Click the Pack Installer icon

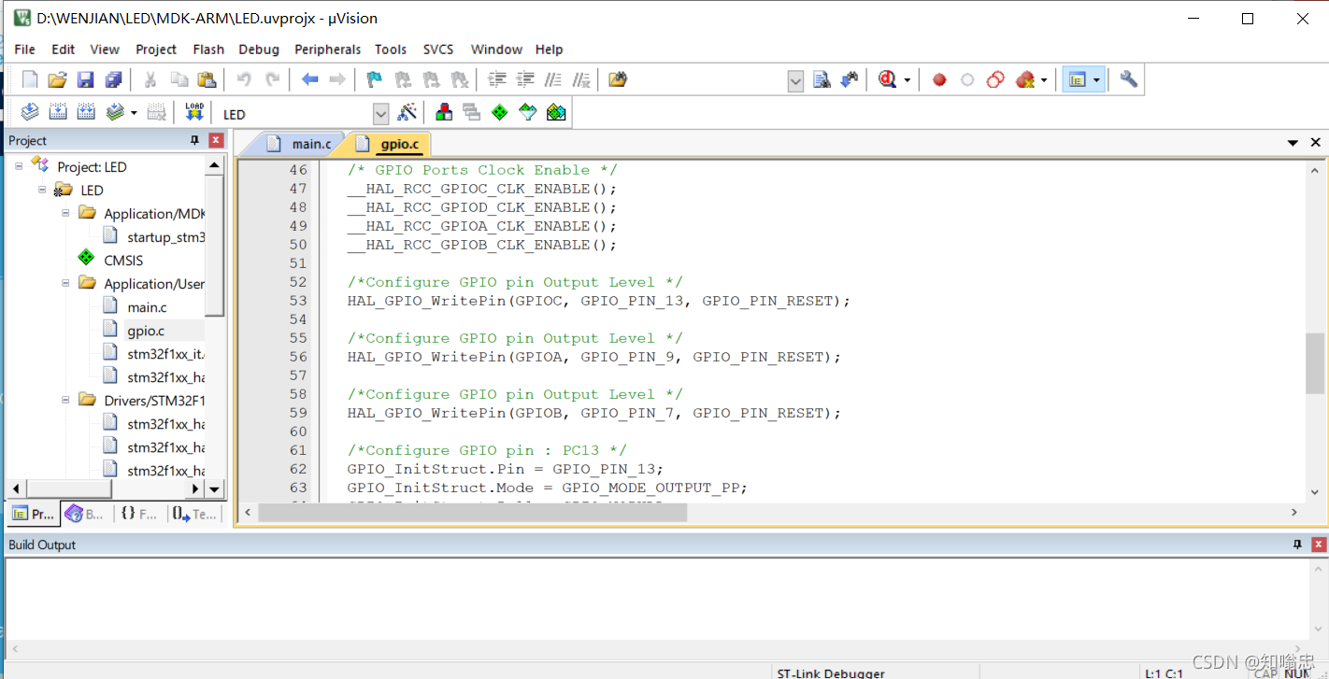coord(556,113)
